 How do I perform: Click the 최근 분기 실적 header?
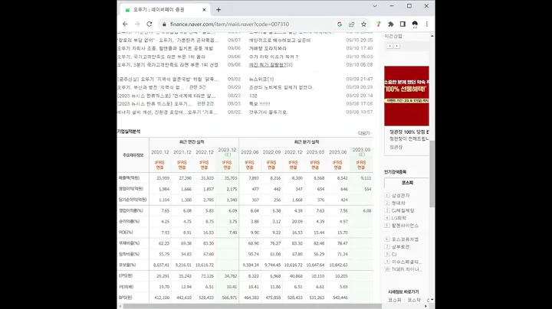tap(306, 141)
